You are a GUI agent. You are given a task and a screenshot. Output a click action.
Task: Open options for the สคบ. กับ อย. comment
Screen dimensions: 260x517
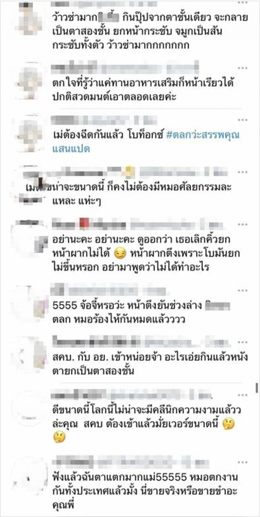click(x=242, y=341)
